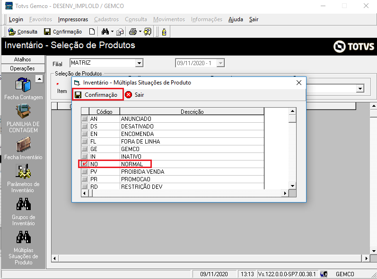Open the Filial MATRIZ dropdown
The height and width of the screenshot is (279, 377).
click(x=139, y=63)
